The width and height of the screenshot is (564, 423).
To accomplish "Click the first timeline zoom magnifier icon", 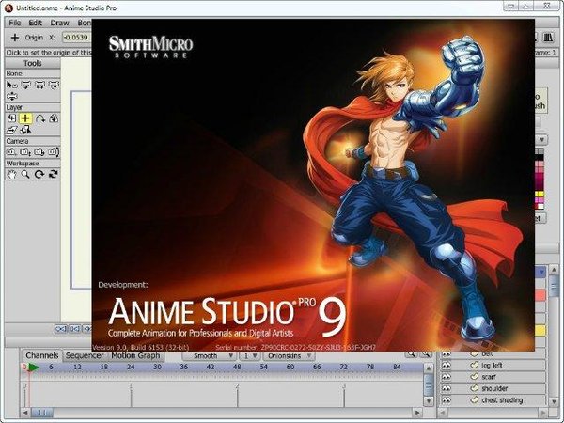I will point(411,354).
